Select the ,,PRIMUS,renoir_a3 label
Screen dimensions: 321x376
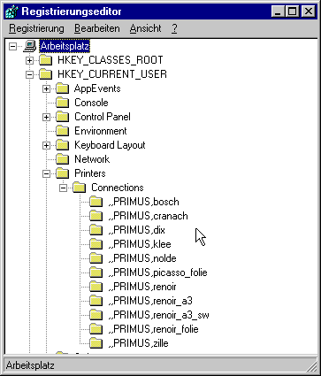150,301
